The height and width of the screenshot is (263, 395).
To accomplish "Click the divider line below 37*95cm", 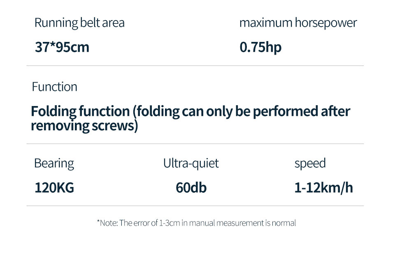I will 195,66.
